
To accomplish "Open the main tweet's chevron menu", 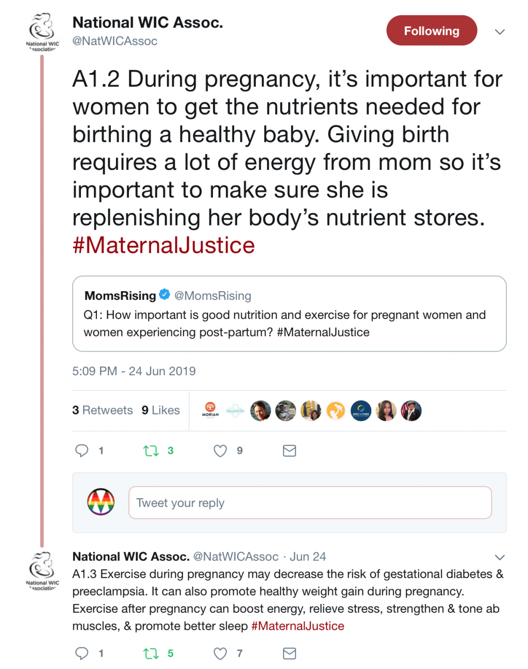I will (x=499, y=32).
